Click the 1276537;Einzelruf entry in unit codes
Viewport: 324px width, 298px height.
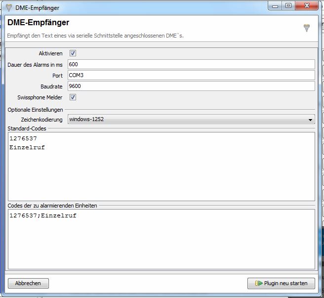[x=43, y=216]
